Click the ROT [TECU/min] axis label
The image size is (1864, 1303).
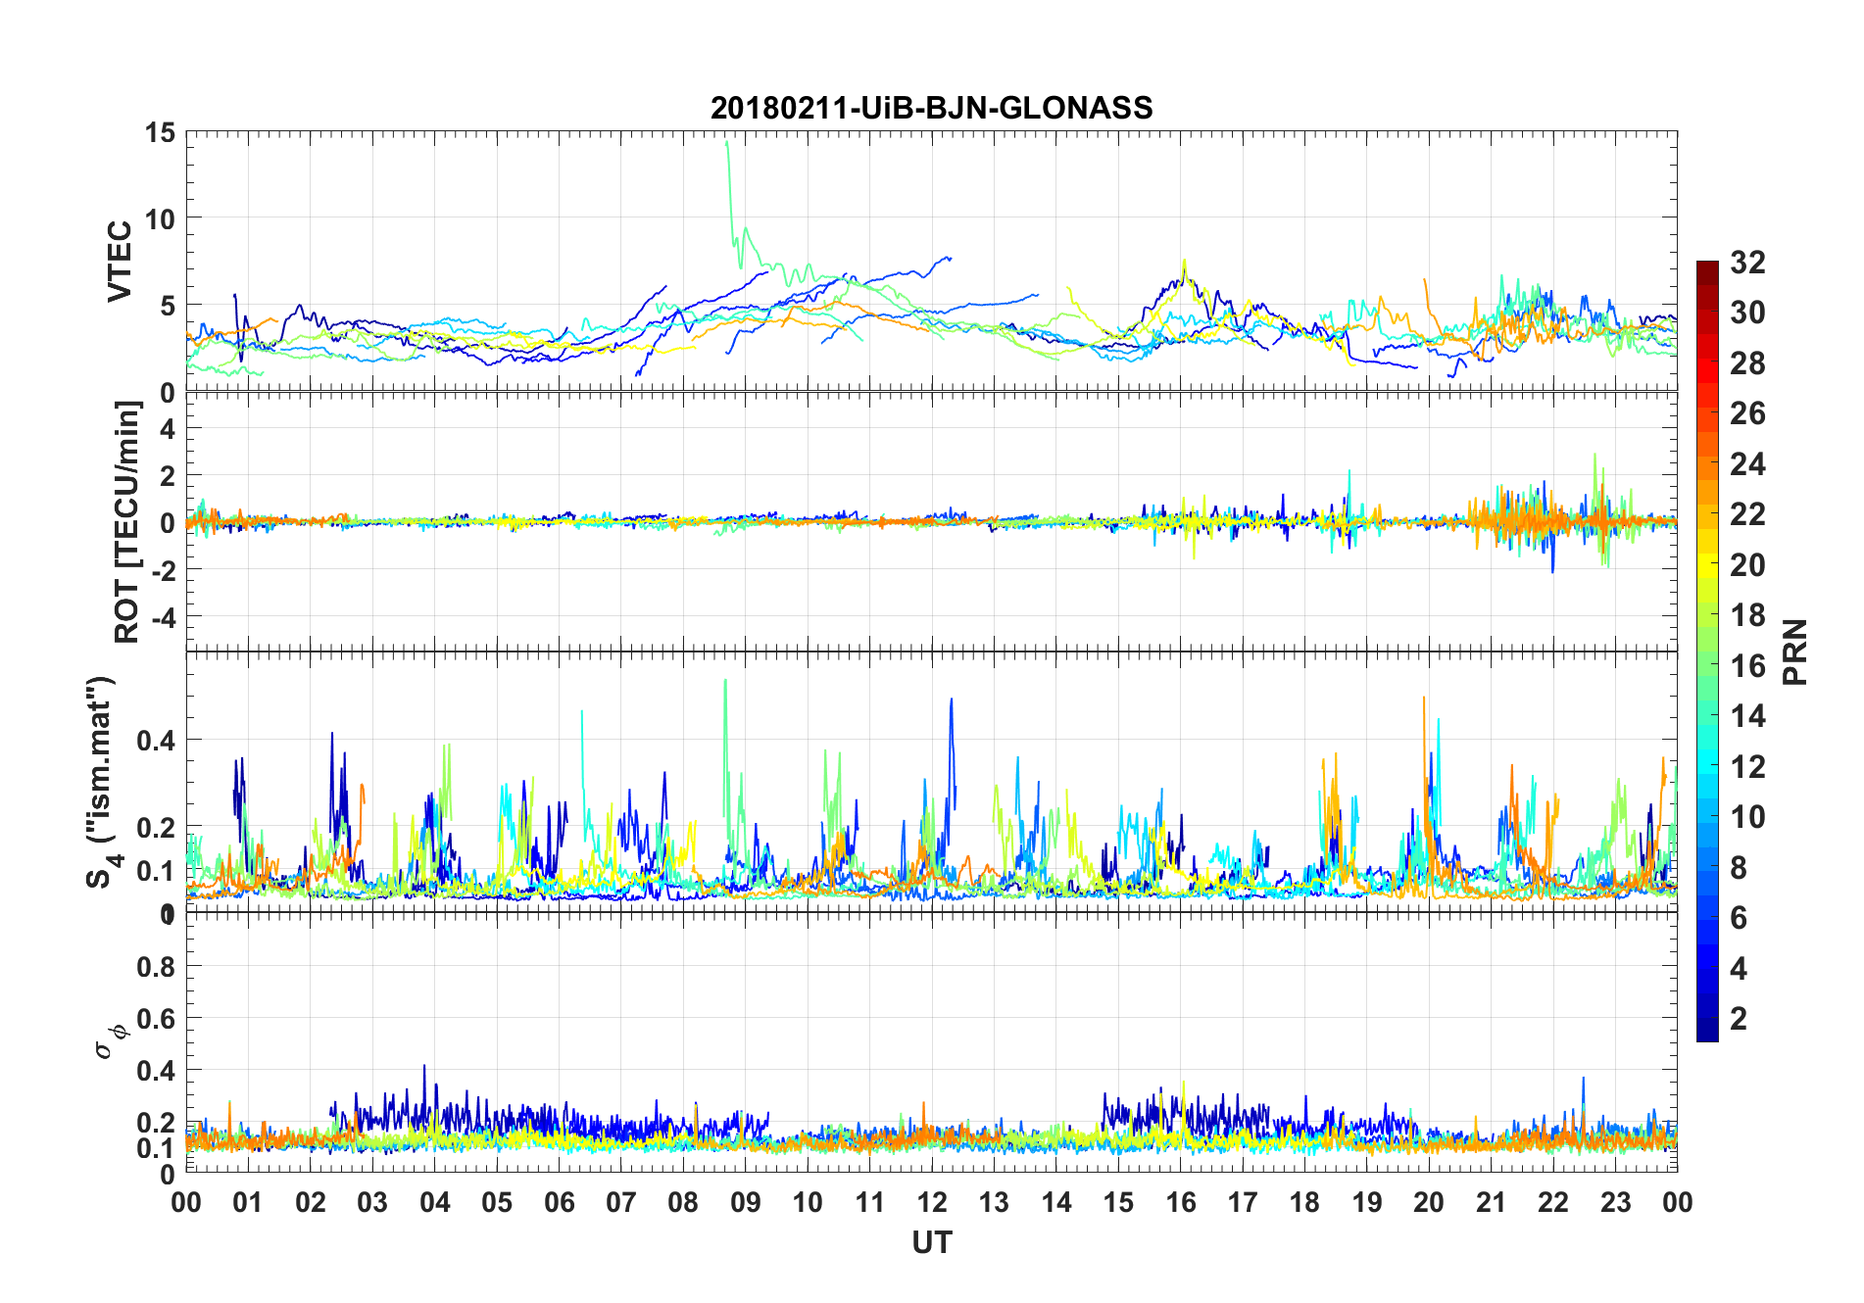[x=127, y=521]
